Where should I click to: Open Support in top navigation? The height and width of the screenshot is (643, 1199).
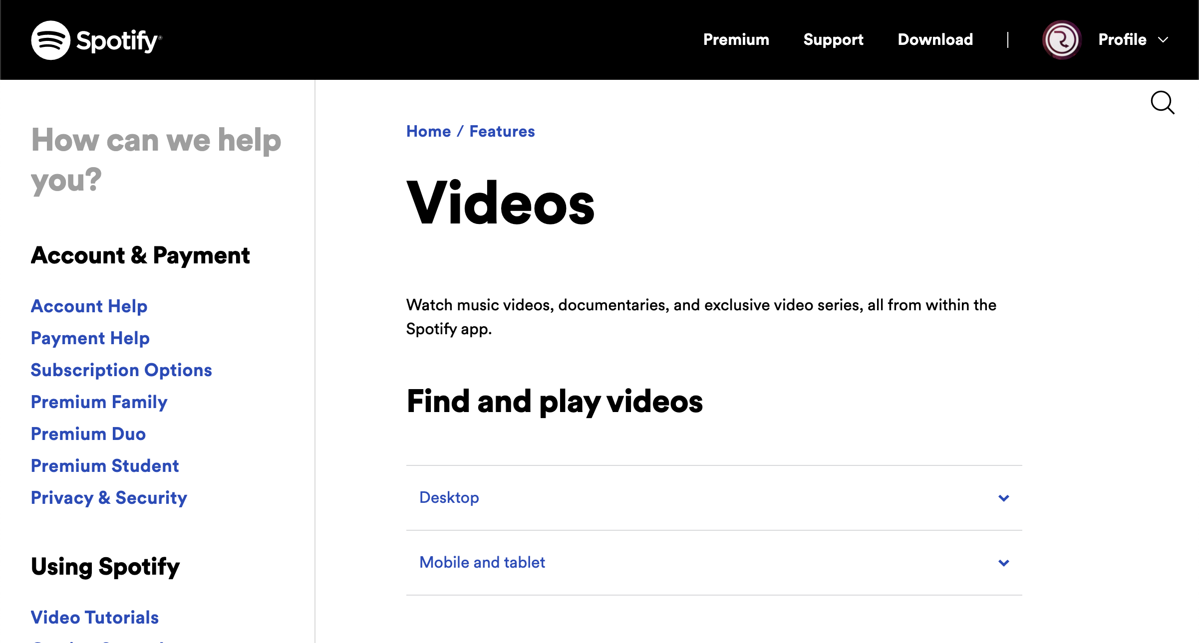[833, 40]
